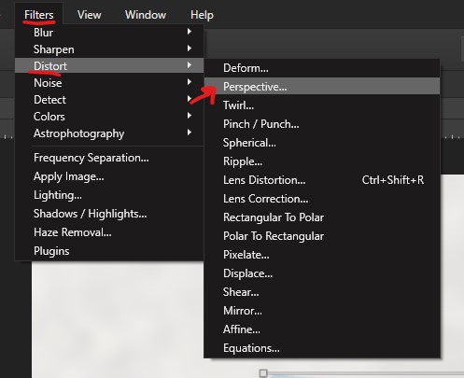
Task: Open the Filters menu
Action: pyautogui.click(x=39, y=15)
